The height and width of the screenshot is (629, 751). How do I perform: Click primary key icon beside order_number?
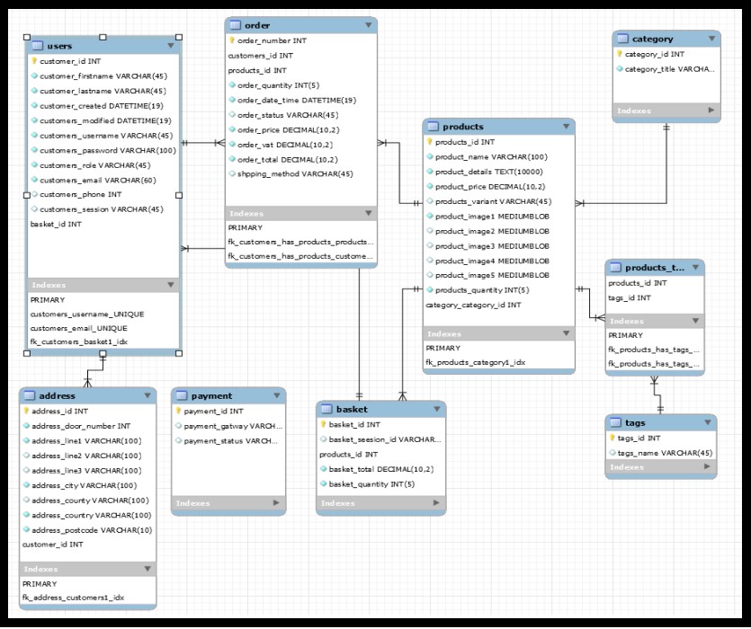click(232, 40)
